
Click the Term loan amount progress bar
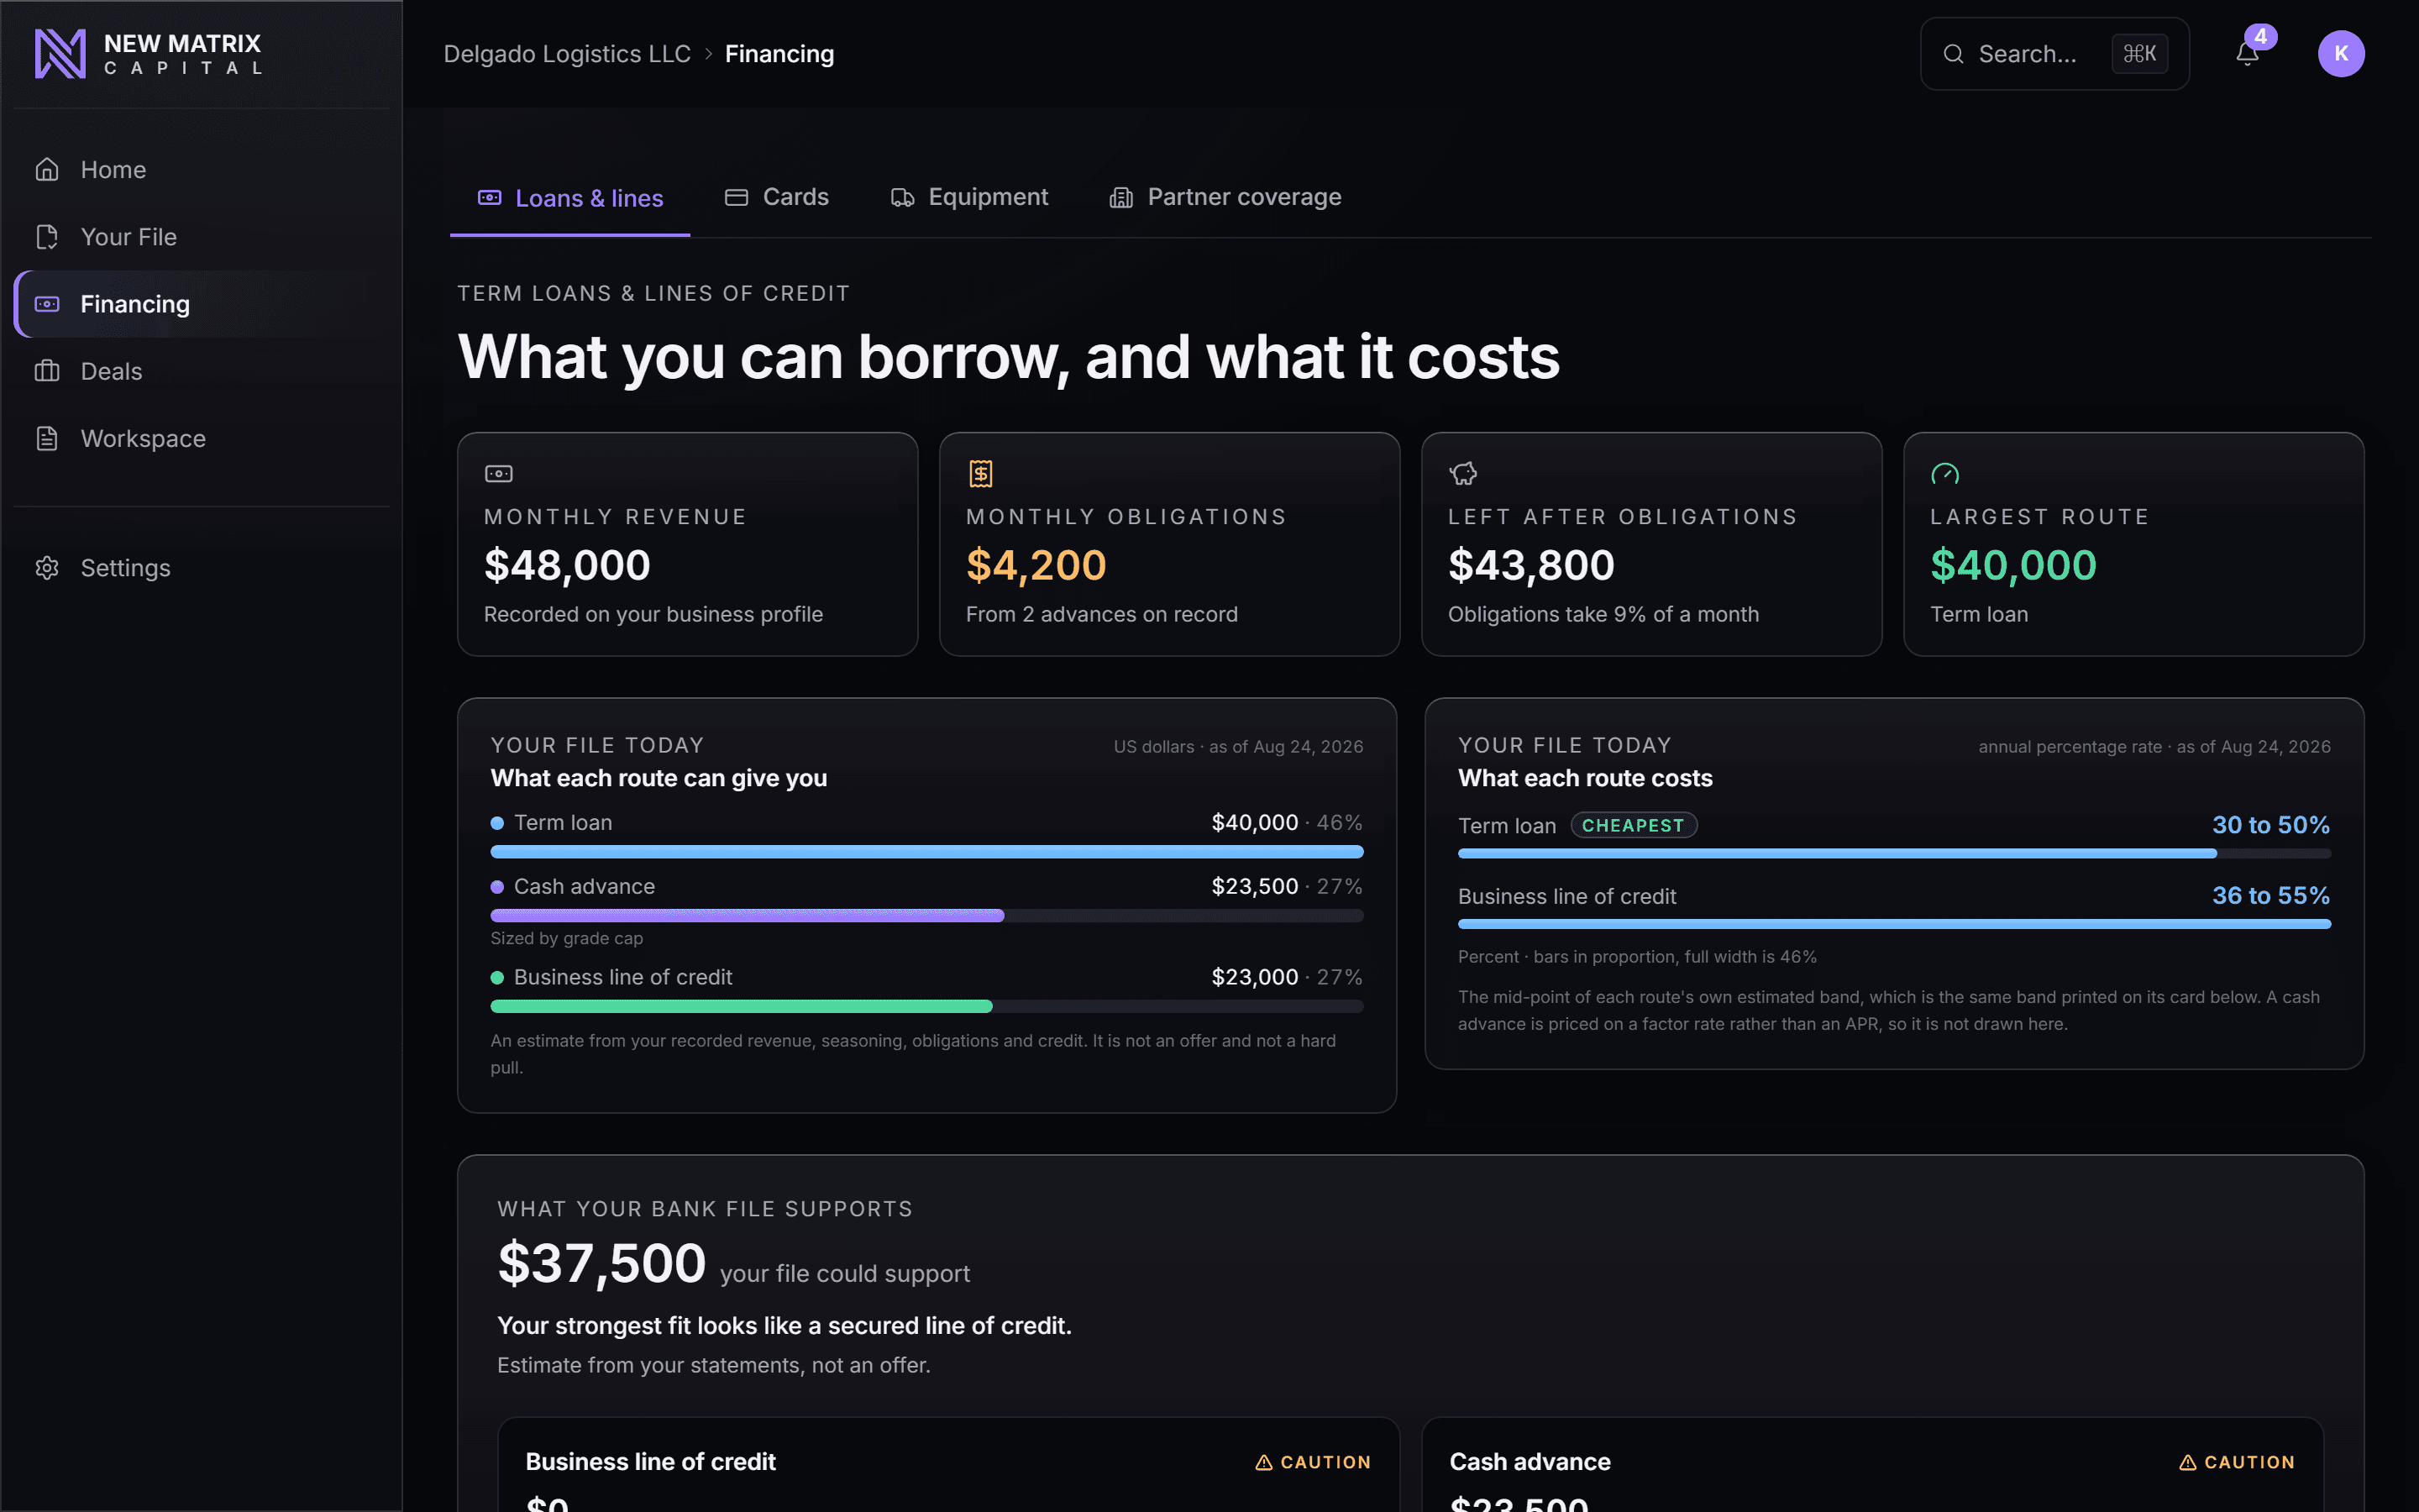click(x=926, y=852)
